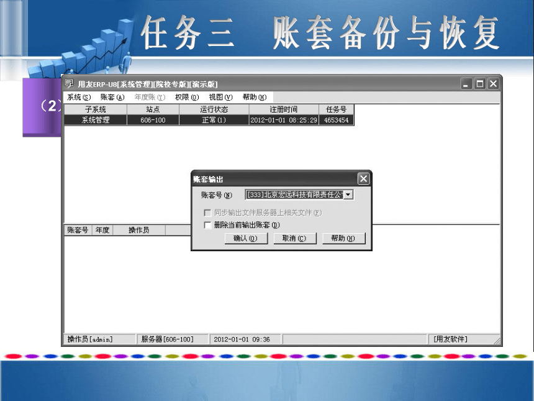
Task: Open the 视图(V) menu
Action: pos(220,97)
